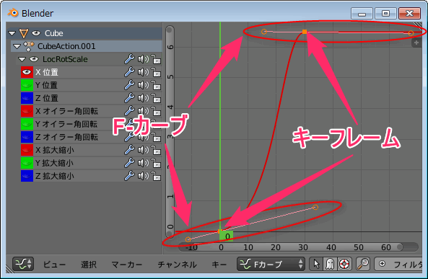Viewport: 428px width, 279px height.
Task: Click the Y オイラー角回転 green color swatch
Action: [x=27, y=124]
